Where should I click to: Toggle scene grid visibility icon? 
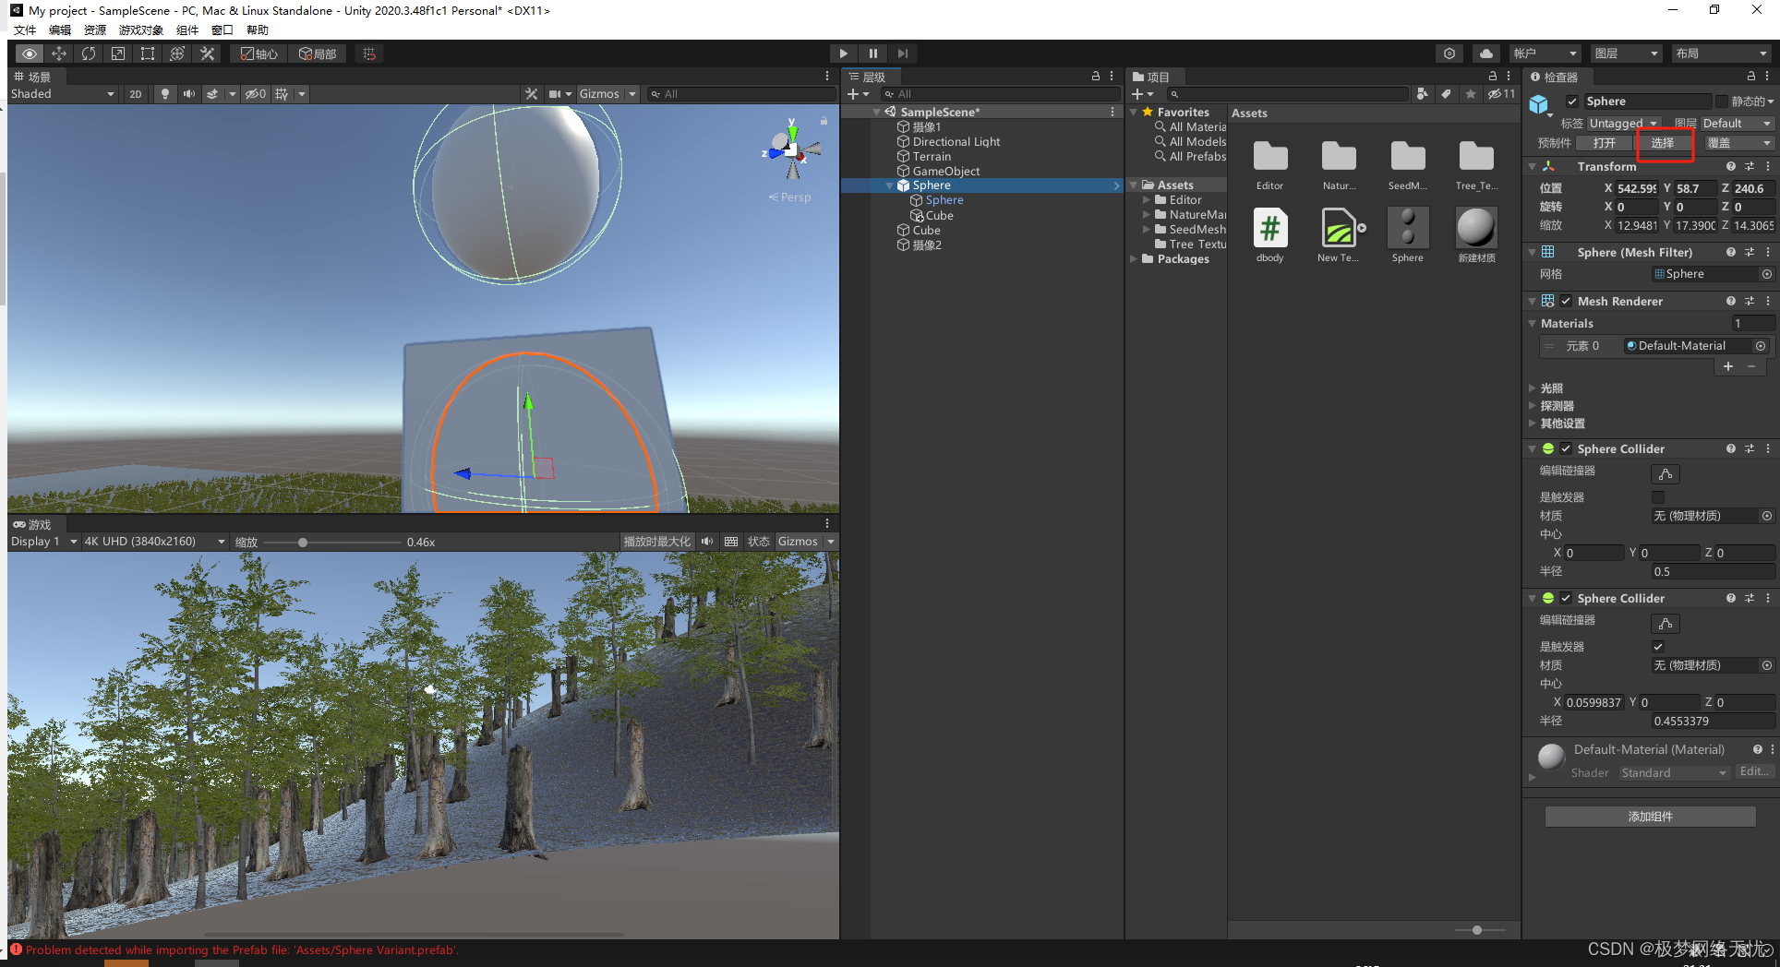click(x=282, y=94)
